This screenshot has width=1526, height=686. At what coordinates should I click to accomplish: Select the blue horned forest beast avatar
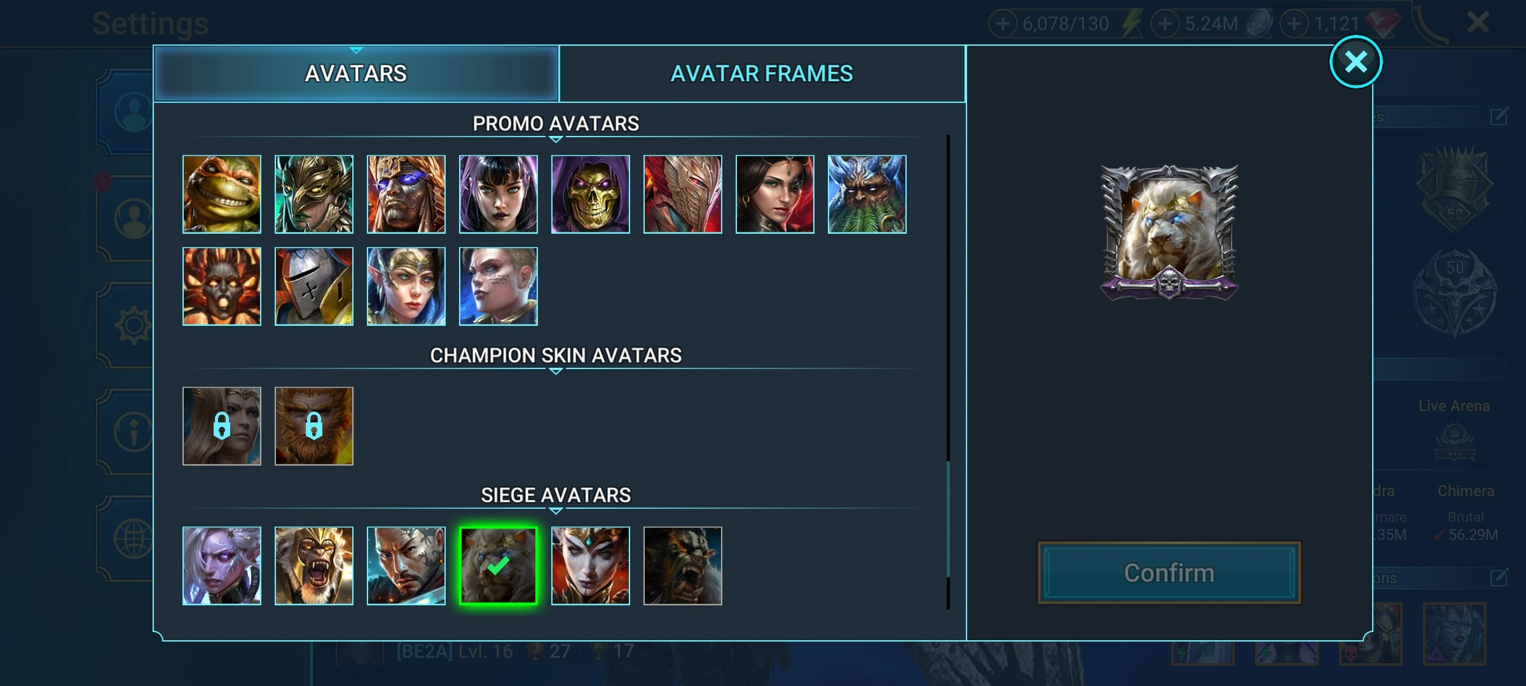pyautogui.click(x=867, y=194)
